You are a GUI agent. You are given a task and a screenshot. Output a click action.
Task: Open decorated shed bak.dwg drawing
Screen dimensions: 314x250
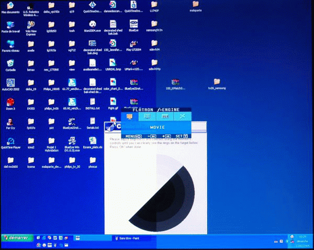pyautogui.click(x=92, y=48)
